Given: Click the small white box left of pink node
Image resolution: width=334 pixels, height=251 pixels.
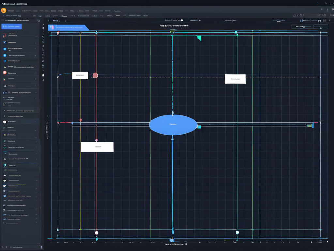Looking at the screenshot, I should point(80,75).
